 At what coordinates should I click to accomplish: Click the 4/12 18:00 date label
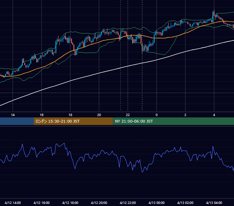[70, 203]
